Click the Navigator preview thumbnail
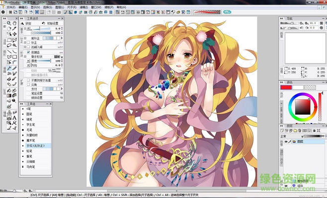 coord(305,48)
